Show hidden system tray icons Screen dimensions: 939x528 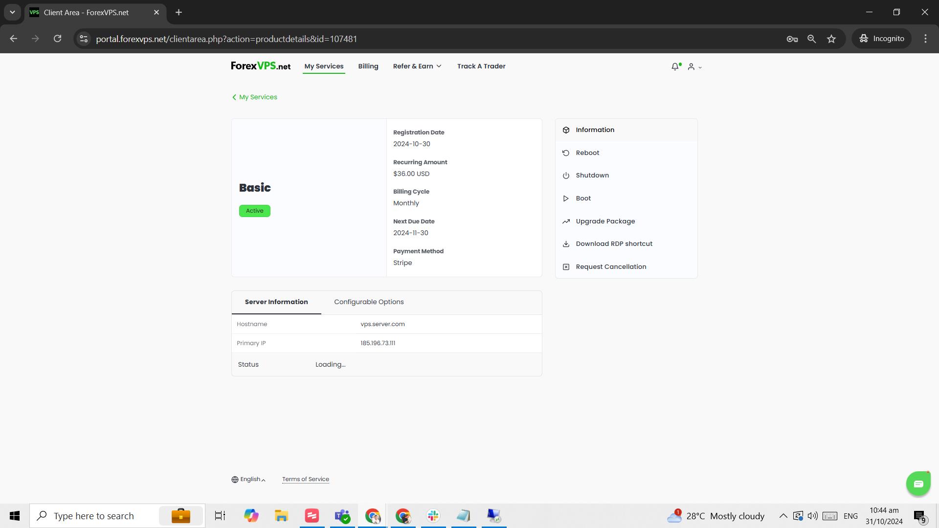coord(783,516)
